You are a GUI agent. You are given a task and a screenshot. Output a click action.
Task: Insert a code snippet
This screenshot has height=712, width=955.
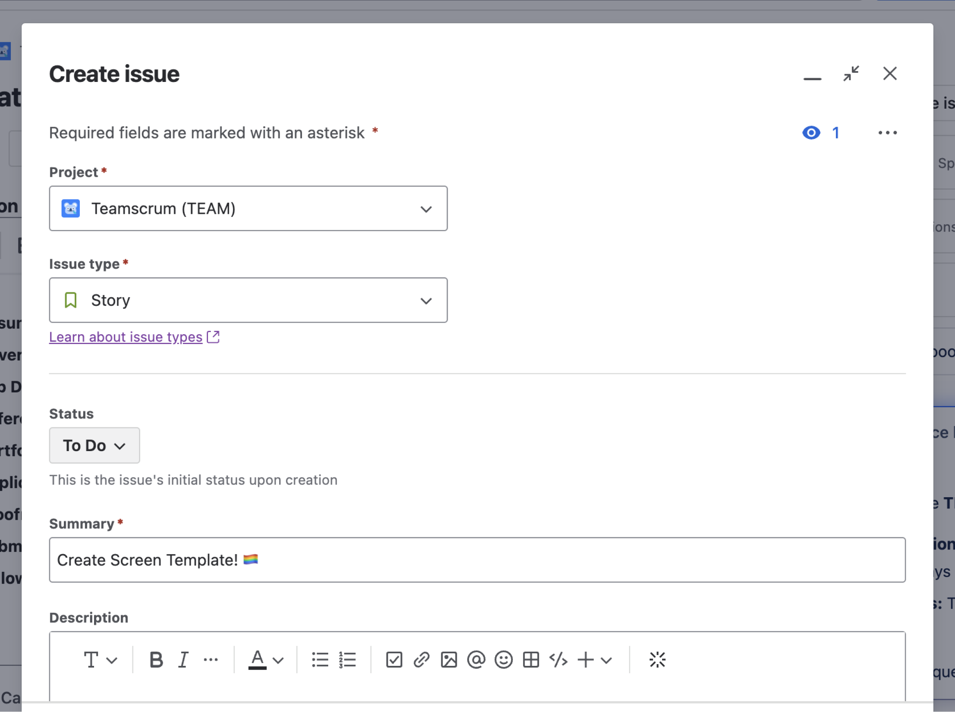pos(559,660)
